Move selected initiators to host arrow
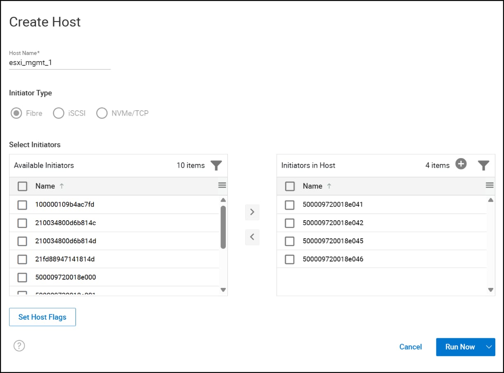The width and height of the screenshot is (504, 373). pos(252,212)
